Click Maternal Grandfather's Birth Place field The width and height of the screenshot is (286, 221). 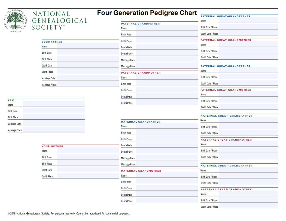(x=167, y=138)
